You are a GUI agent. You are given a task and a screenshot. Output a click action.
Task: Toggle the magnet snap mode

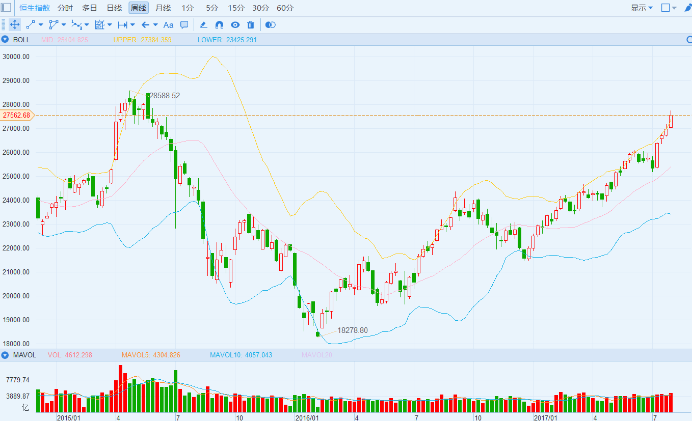click(219, 24)
